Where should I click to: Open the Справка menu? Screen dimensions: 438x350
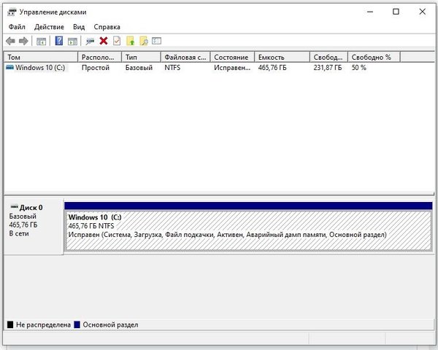107,27
